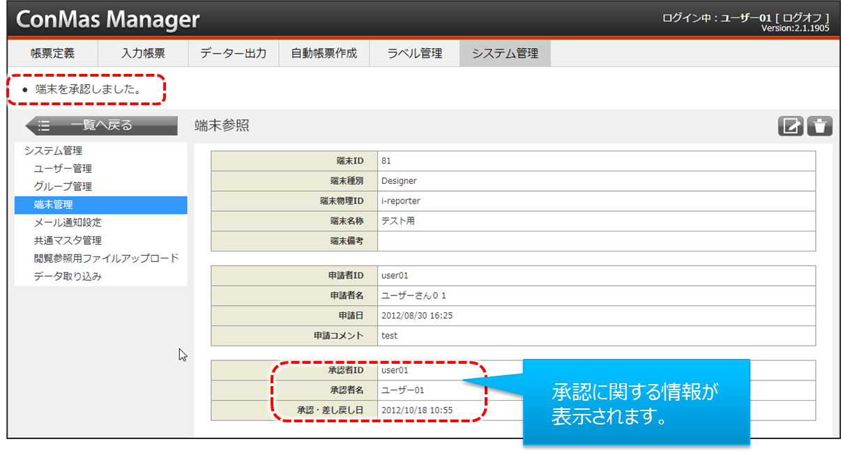Image resolution: width=841 pixels, height=453 pixels.
Task: Open the ラベル管理 tab
Action: pyautogui.click(x=414, y=54)
